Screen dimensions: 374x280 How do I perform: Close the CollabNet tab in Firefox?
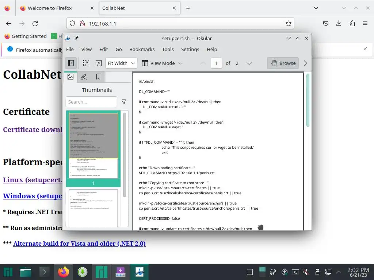coord(174,8)
